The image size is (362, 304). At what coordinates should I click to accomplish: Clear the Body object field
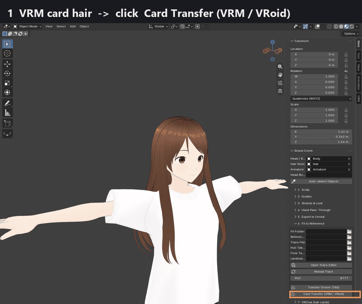point(349,158)
